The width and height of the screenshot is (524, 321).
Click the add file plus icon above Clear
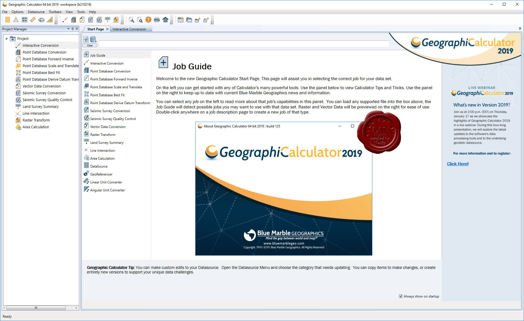click(86, 39)
